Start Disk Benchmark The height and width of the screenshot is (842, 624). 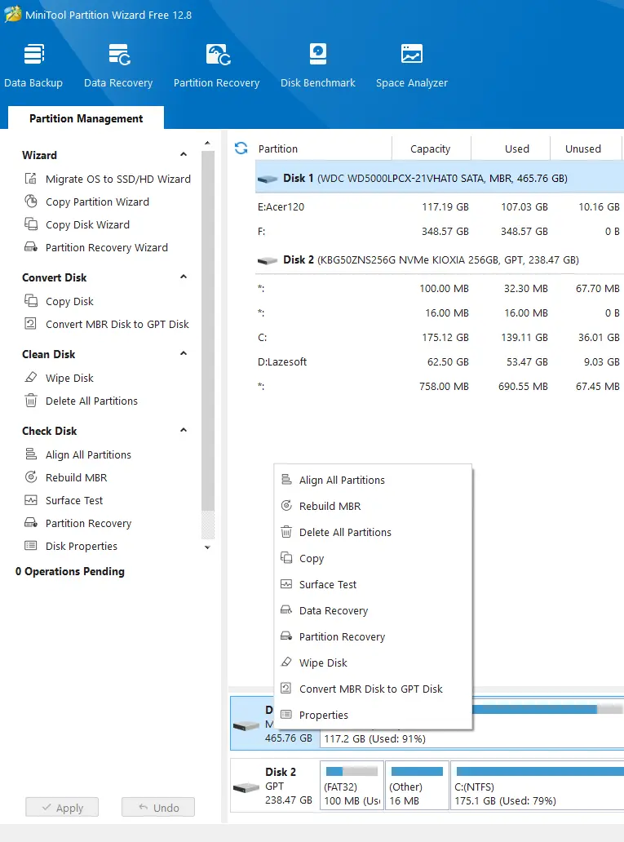click(x=318, y=67)
